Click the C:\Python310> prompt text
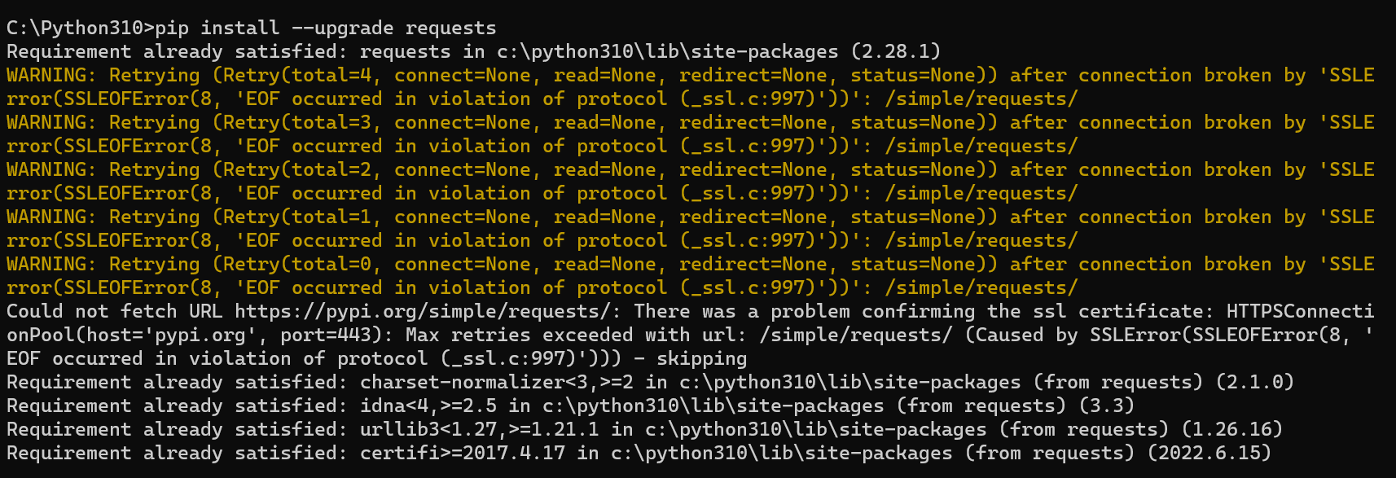1396x478 pixels. [81, 29]
